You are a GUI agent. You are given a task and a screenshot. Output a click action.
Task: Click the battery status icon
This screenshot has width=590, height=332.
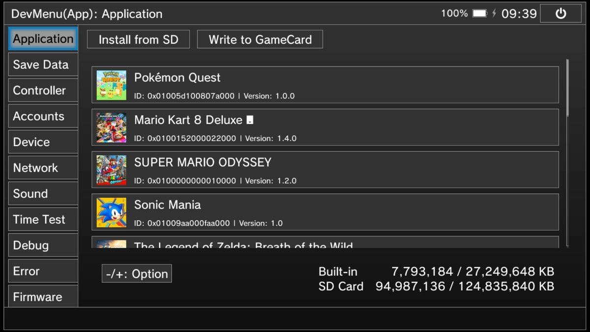coord(479,14)
